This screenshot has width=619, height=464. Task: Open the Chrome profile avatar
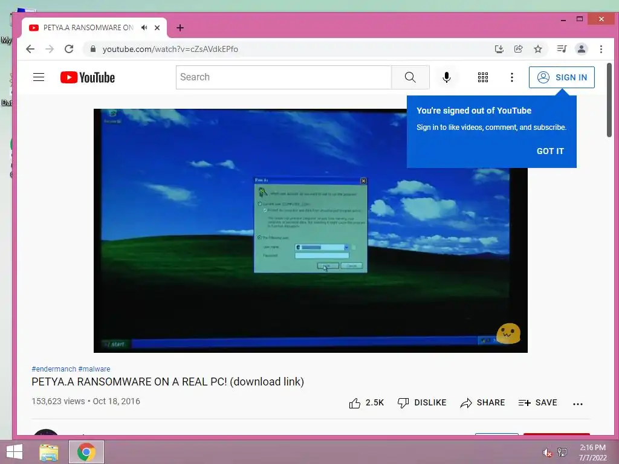(581, 49)
